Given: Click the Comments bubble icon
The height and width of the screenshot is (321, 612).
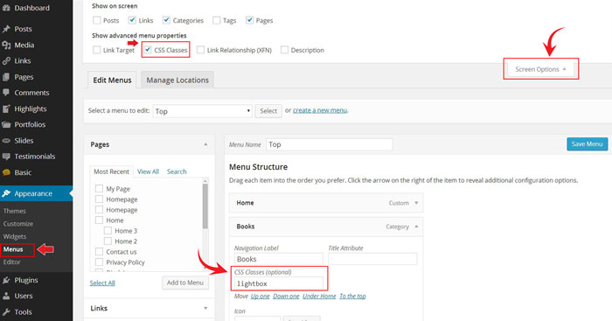Looking at the screenshot, I should pyautogui.click(x=6, y=93).
